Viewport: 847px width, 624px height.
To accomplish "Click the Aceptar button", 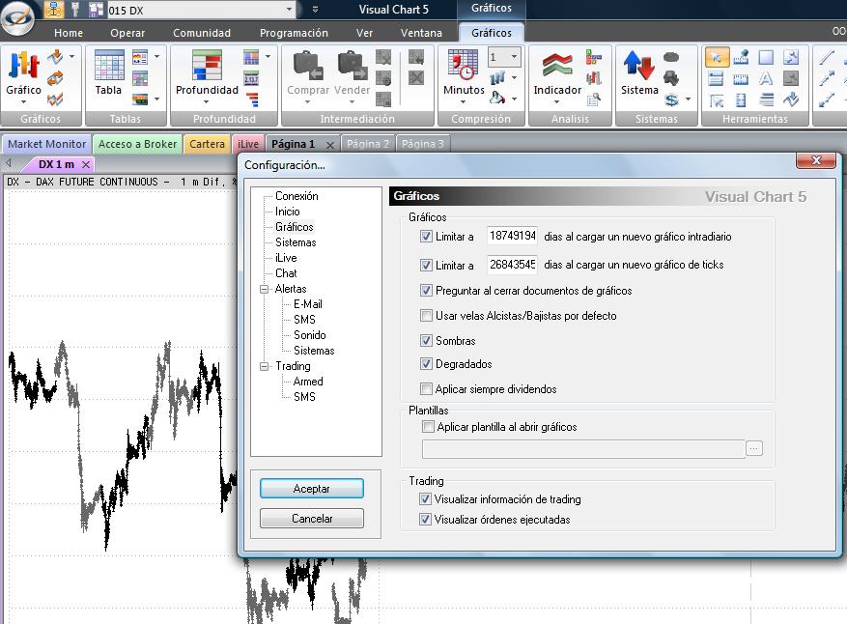I will 311,489.
